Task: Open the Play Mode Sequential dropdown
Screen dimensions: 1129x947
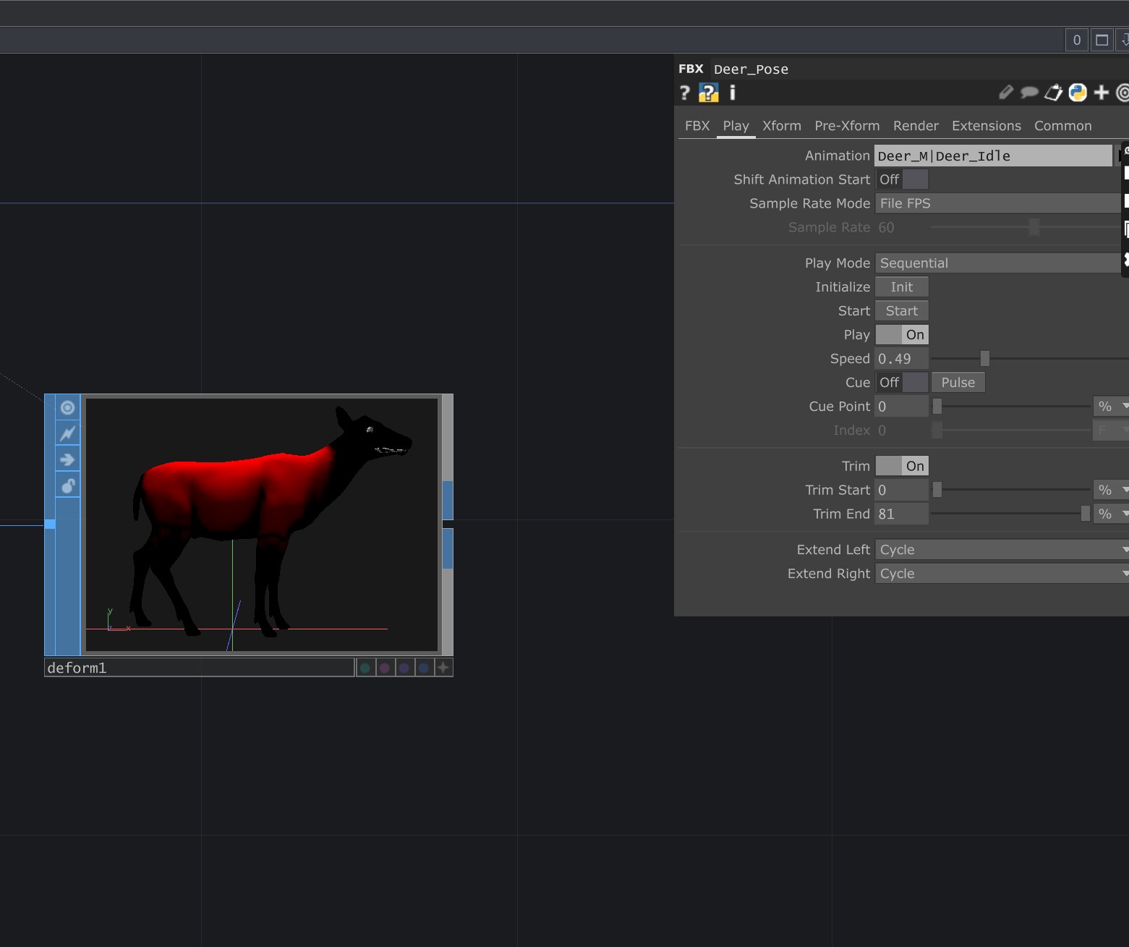Action: point(998,262)
